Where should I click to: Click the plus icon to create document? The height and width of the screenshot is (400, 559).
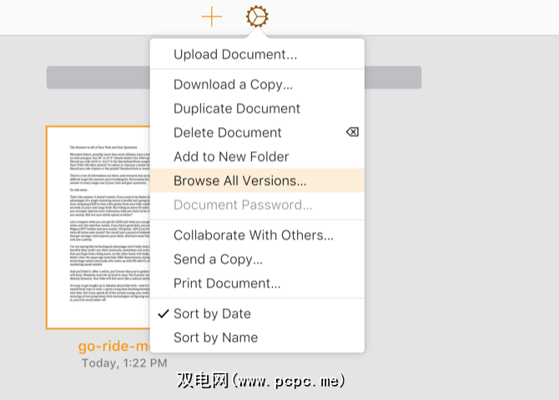pyautogui.click(x=212, y=17)
